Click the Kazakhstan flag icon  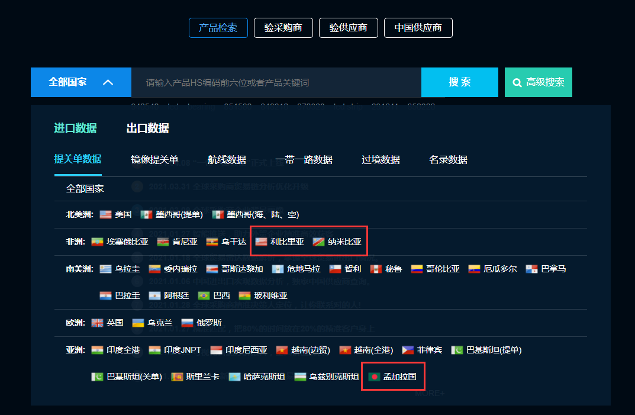(x=234, y=377)
